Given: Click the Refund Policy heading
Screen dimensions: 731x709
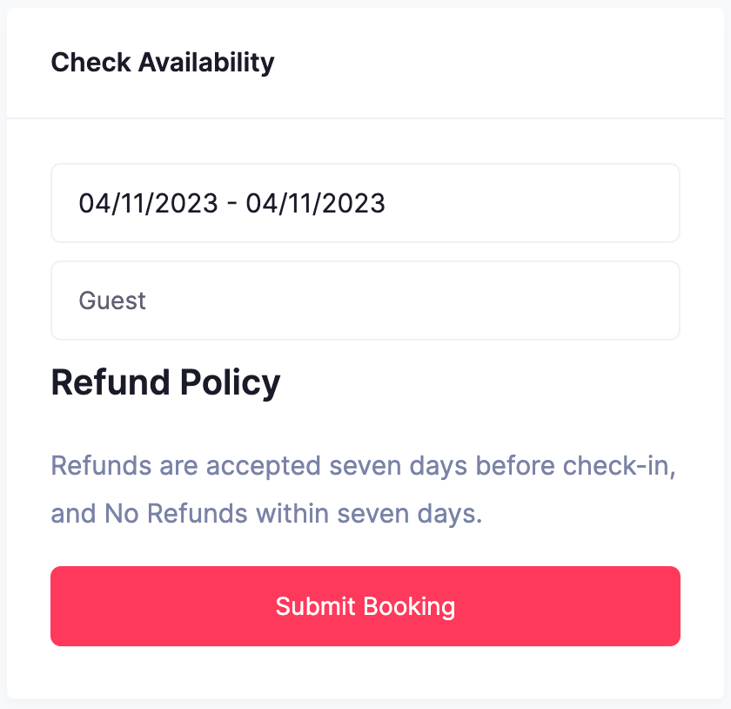Looking at the screenshot, I should point(165,382).
